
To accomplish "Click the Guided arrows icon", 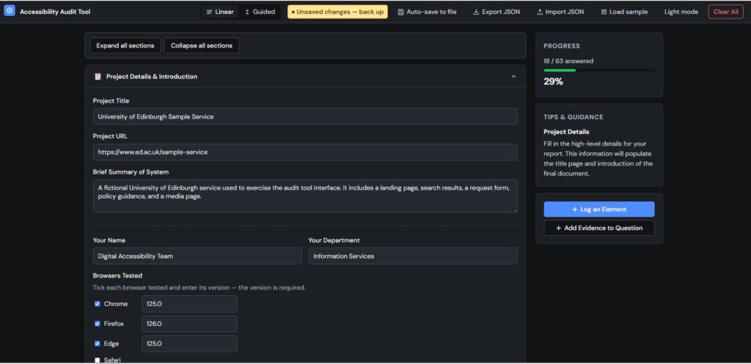I will (x=247, y=12).
